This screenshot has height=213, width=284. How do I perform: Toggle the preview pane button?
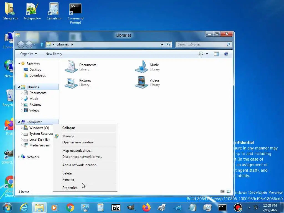coord(216,54)
